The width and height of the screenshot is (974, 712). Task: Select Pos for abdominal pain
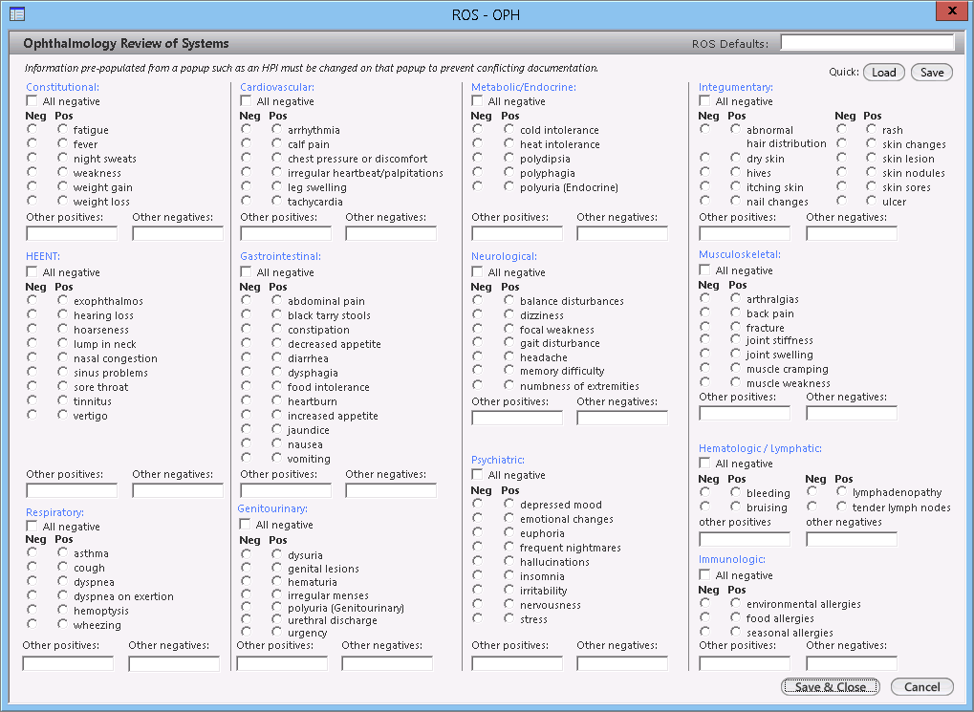tap(276, 300)
